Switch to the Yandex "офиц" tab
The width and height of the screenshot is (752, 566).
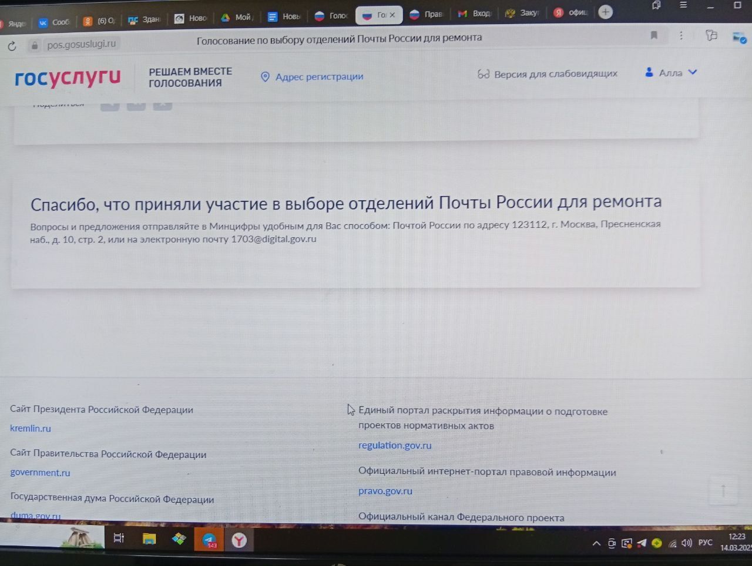coord(570,13)
